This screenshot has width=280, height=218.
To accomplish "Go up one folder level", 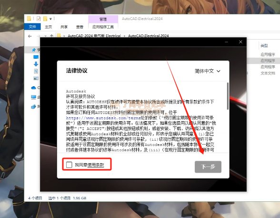I will coord(51,36).
